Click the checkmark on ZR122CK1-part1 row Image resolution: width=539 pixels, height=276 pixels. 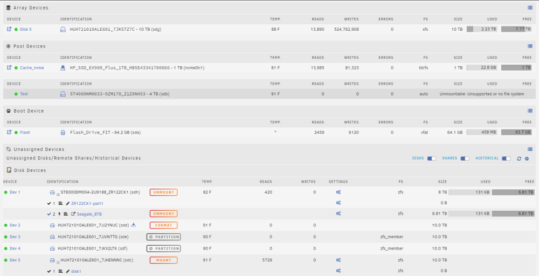click(49, 203)
